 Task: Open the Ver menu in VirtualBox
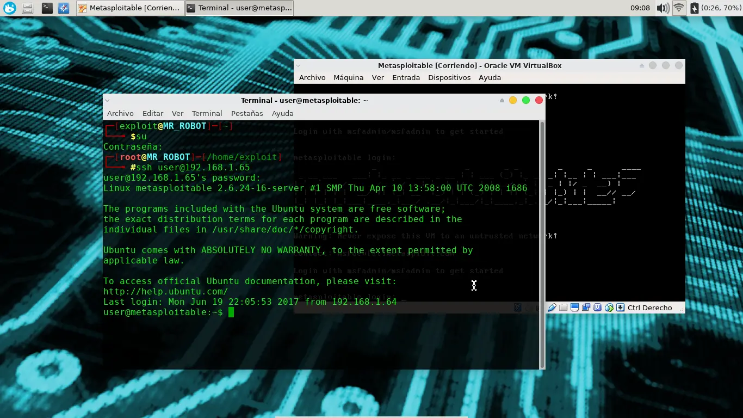(x=378, y=78)
